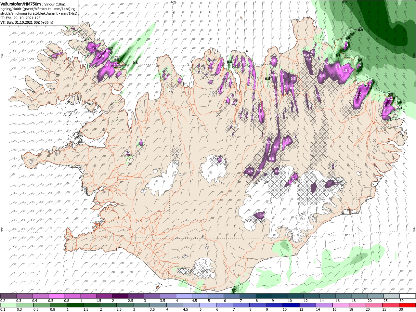Pick snow legend swatch between 3.5 and 4

click(x=168, y=296)
